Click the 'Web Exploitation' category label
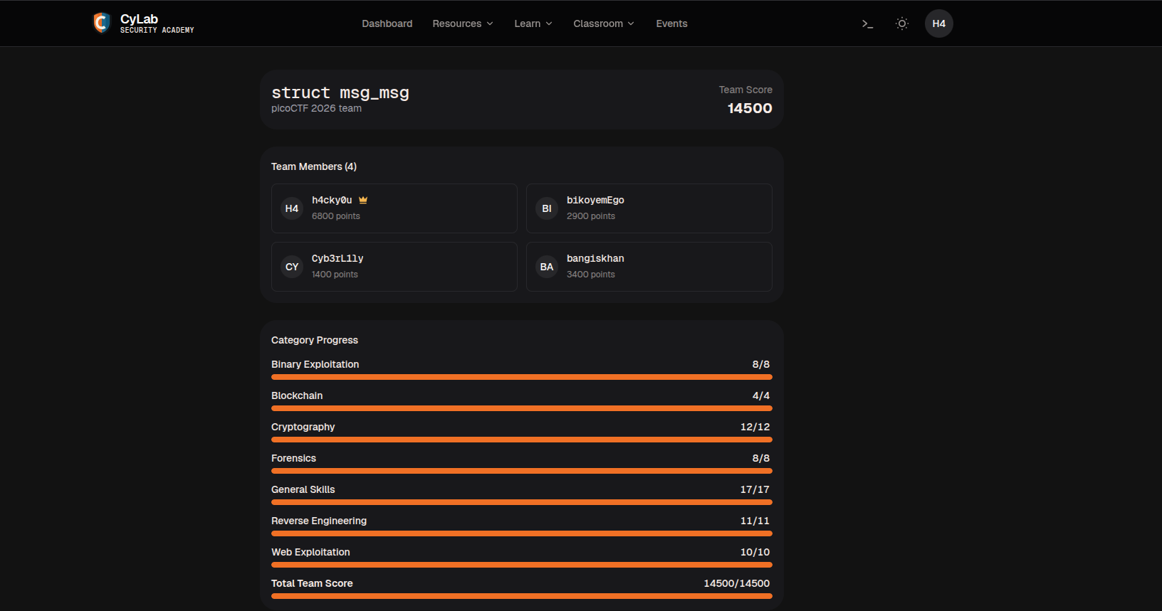This screenshot has height=611, width=1162. tap(311, 552)
